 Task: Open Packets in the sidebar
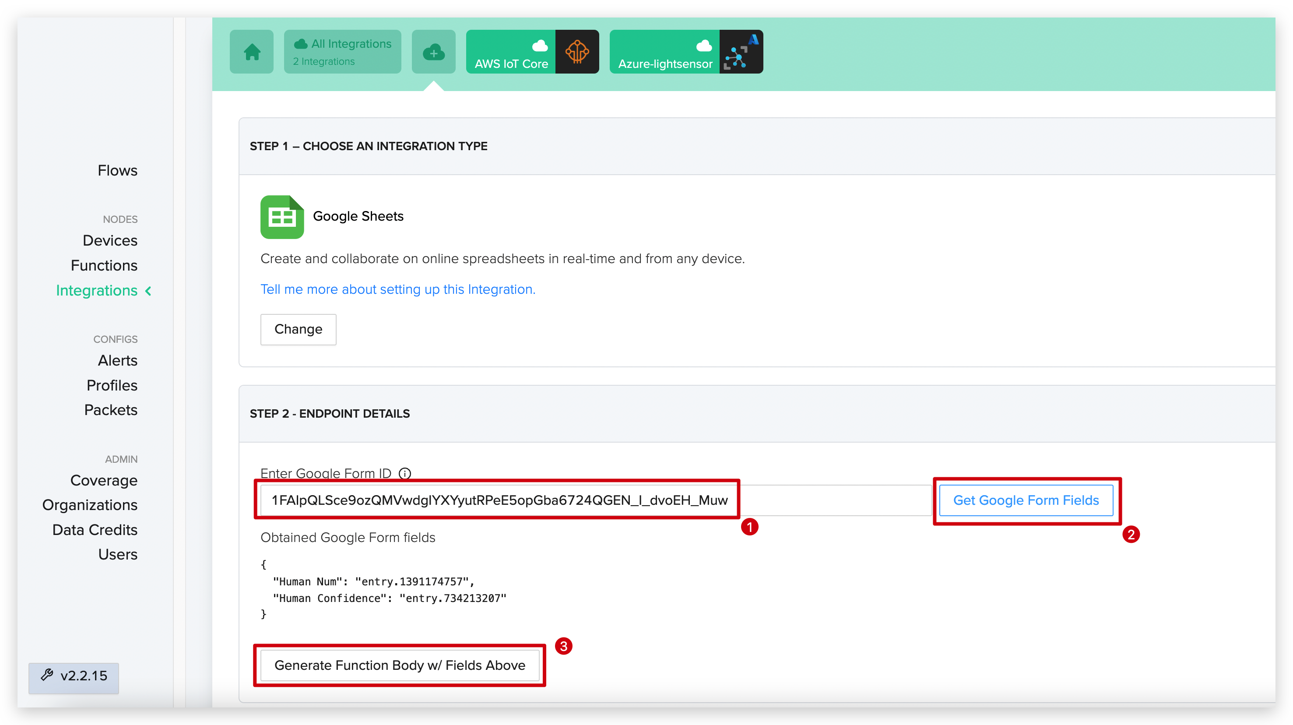click(110, 410)
